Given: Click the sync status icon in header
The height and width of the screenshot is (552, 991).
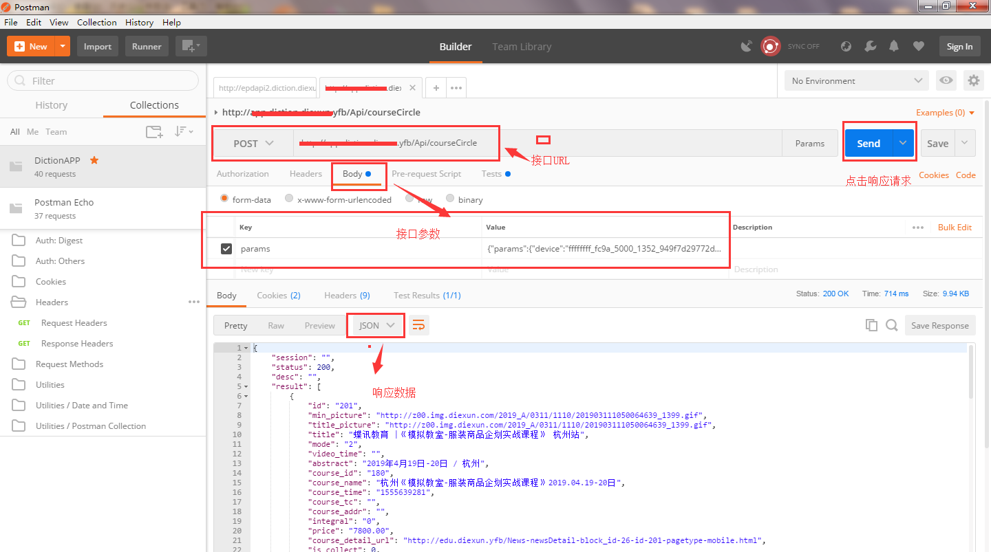Looking at the screenshot, I should click(770, 46).
